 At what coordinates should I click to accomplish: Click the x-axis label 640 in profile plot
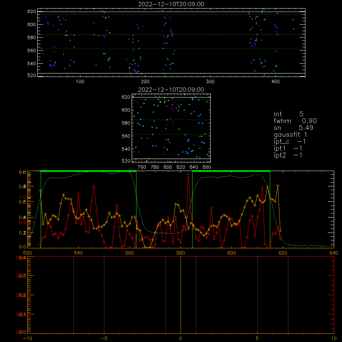click(x=334, y=253)
